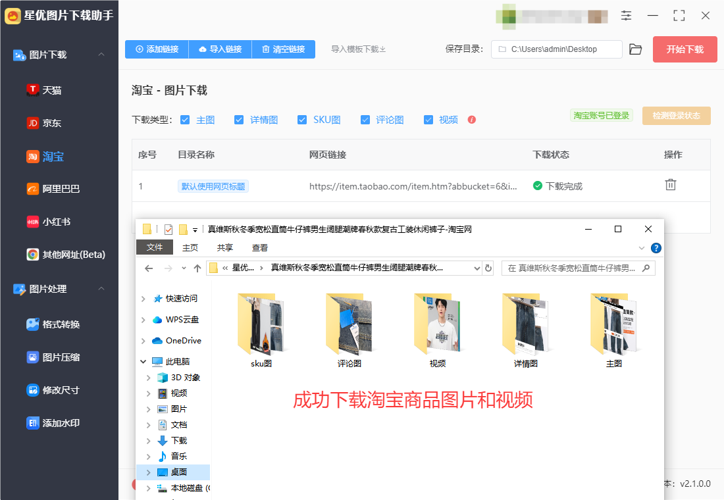The width and height of the screenshot is (724, 500).
Task: Click the settings sliders icon in title bar
Action: click(x=626, y=16)
